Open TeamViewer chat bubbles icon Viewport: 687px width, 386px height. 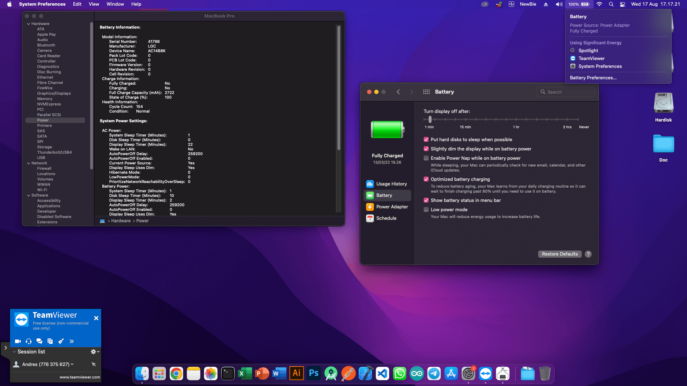tap(39, 341)
